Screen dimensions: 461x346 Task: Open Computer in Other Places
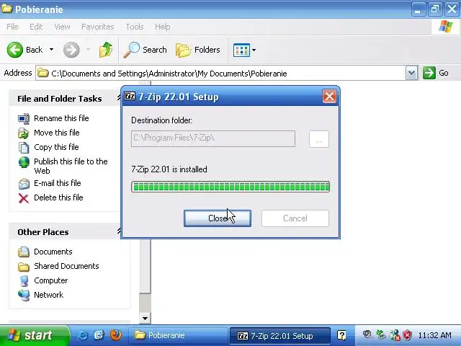click(50, 280)
